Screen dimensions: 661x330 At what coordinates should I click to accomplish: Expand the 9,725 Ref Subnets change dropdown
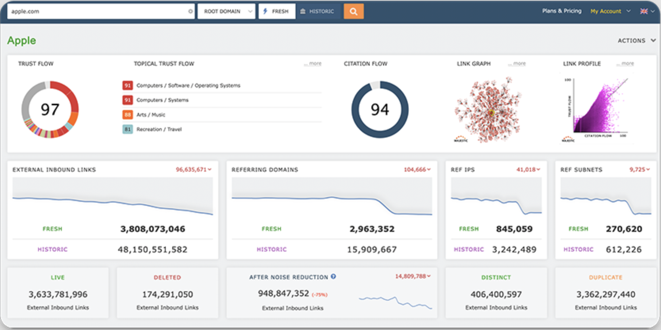[x=640, y=169]
